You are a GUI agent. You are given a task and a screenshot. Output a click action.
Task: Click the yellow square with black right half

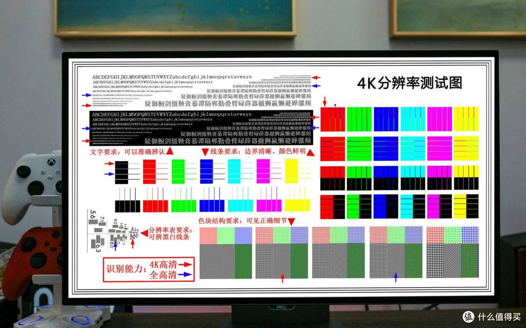click(x=466, y=206)
